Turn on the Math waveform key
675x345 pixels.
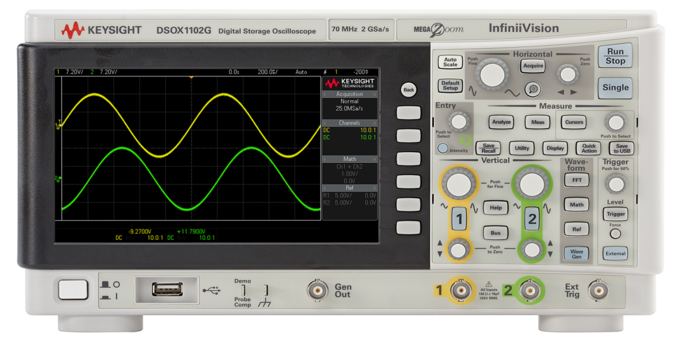point(576,205)
